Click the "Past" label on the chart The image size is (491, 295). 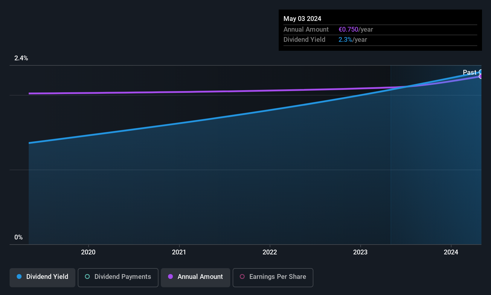coord(469,72)
